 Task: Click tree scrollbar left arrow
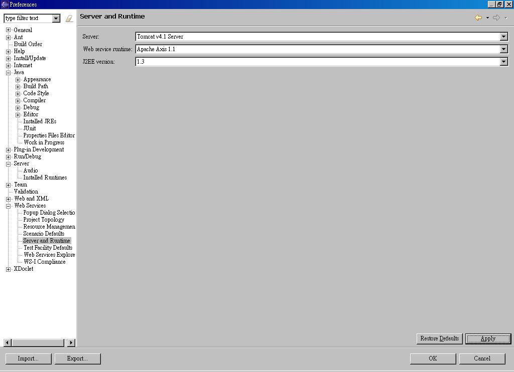pos(8,343)
